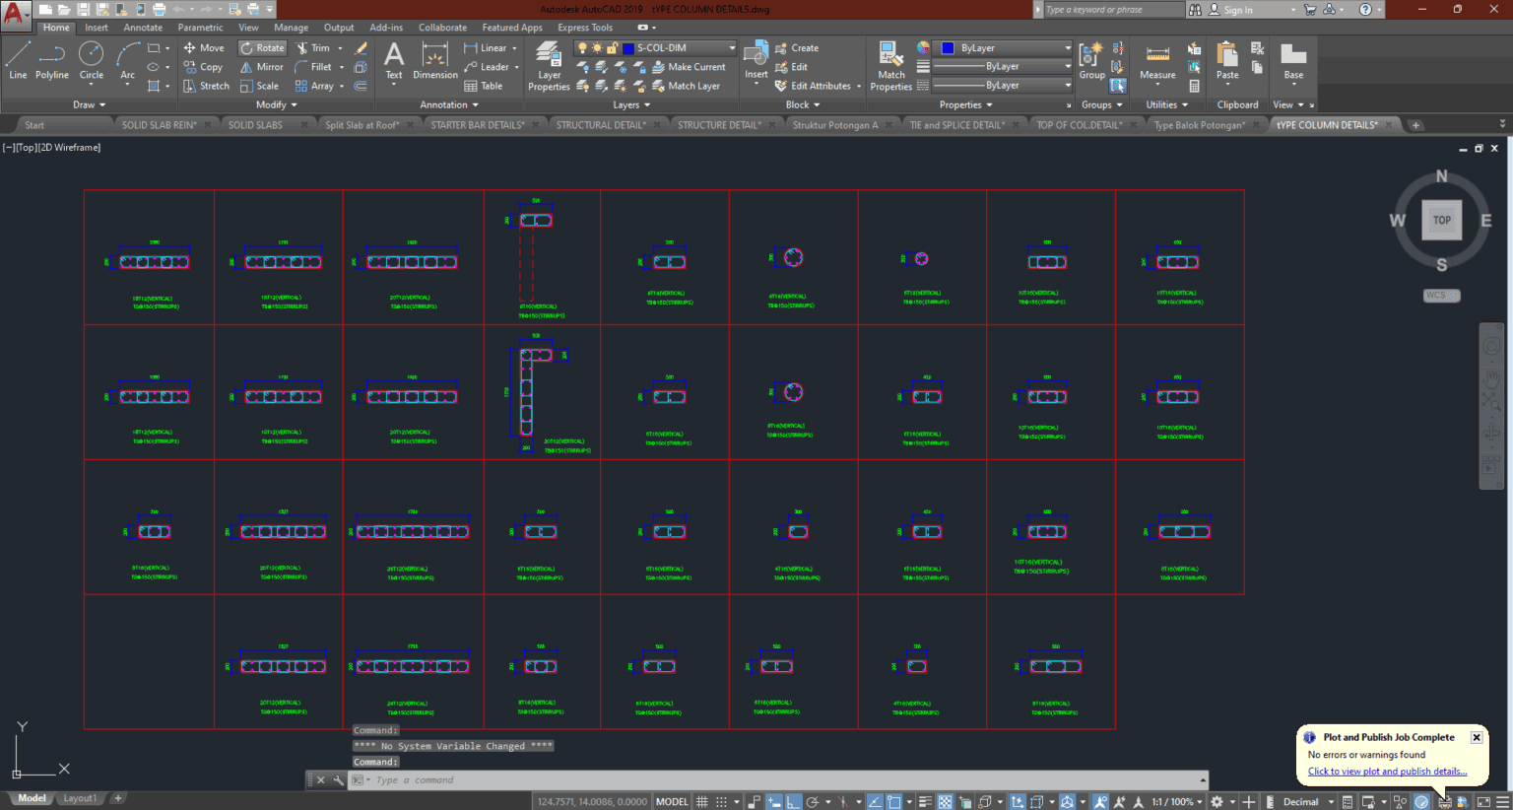Open the layer dropdown showing S-COL-DIM
This screenshot has height=810, width=1513.
tap(732, 47)
